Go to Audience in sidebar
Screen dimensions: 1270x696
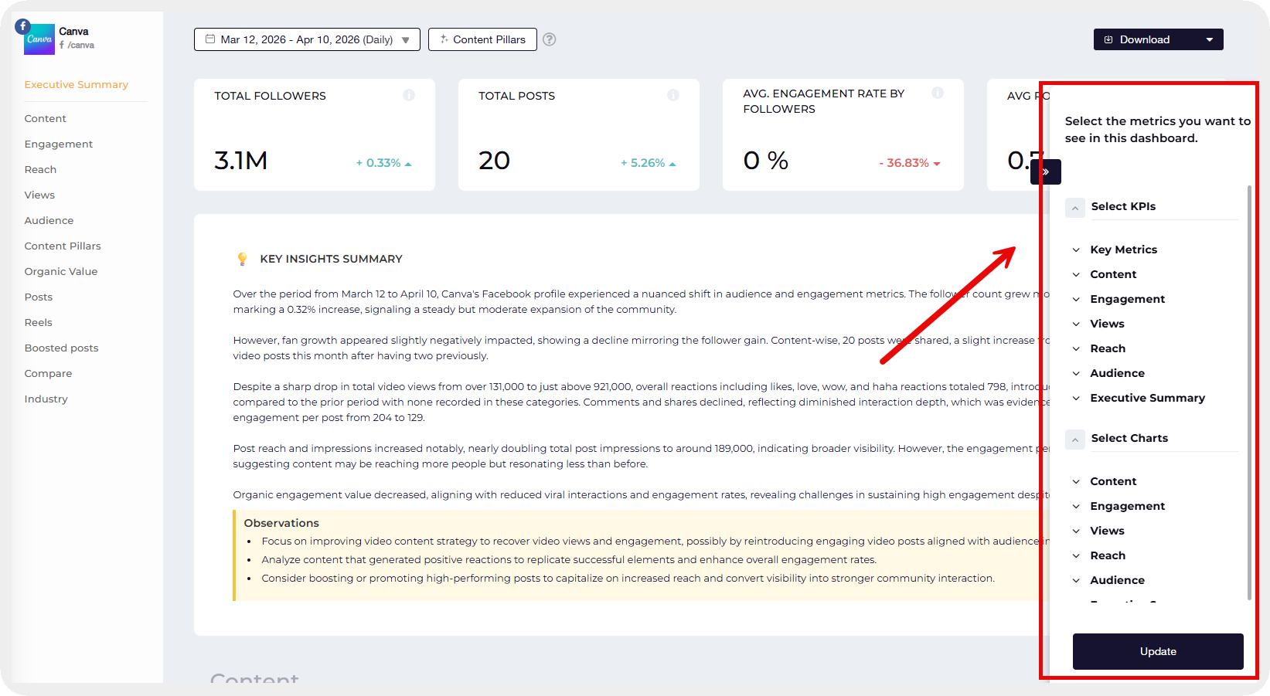(49, 220)
